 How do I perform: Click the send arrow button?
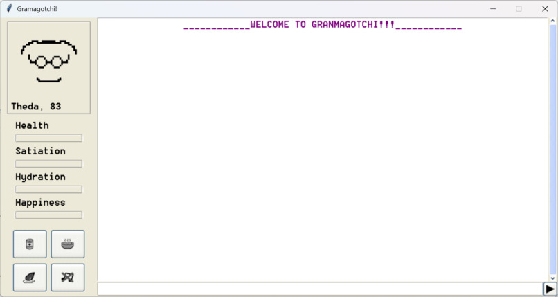pyautogui.click(x=550, y=289)
